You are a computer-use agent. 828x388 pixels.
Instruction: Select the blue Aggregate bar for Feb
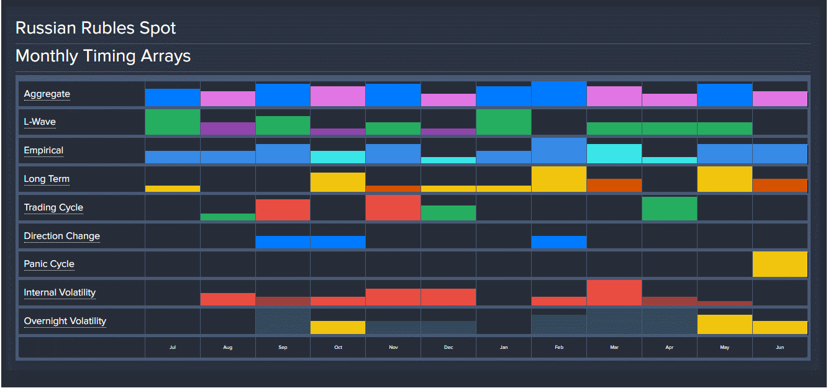tap(559, 94)
